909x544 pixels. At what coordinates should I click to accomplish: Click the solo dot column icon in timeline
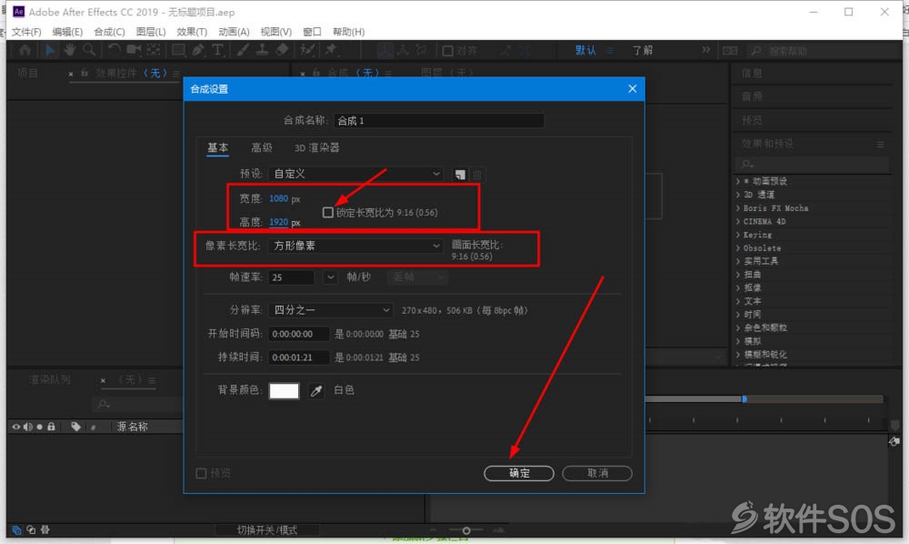click(39, 427)
